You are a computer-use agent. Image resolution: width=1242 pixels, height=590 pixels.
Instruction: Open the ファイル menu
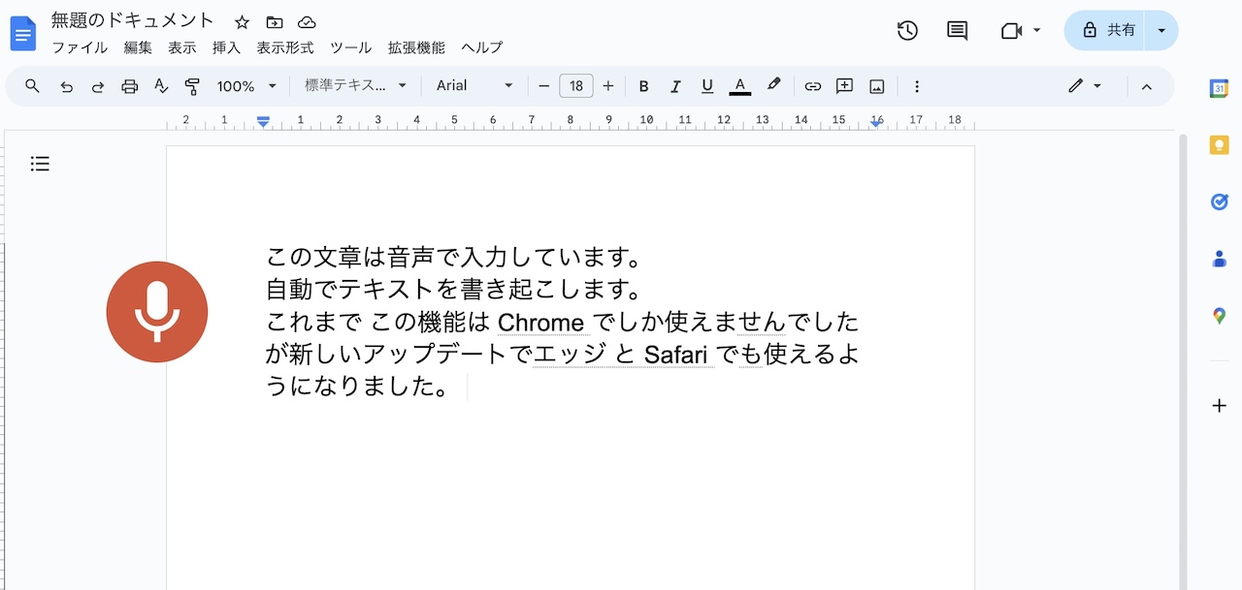click(x=80, y=47)
